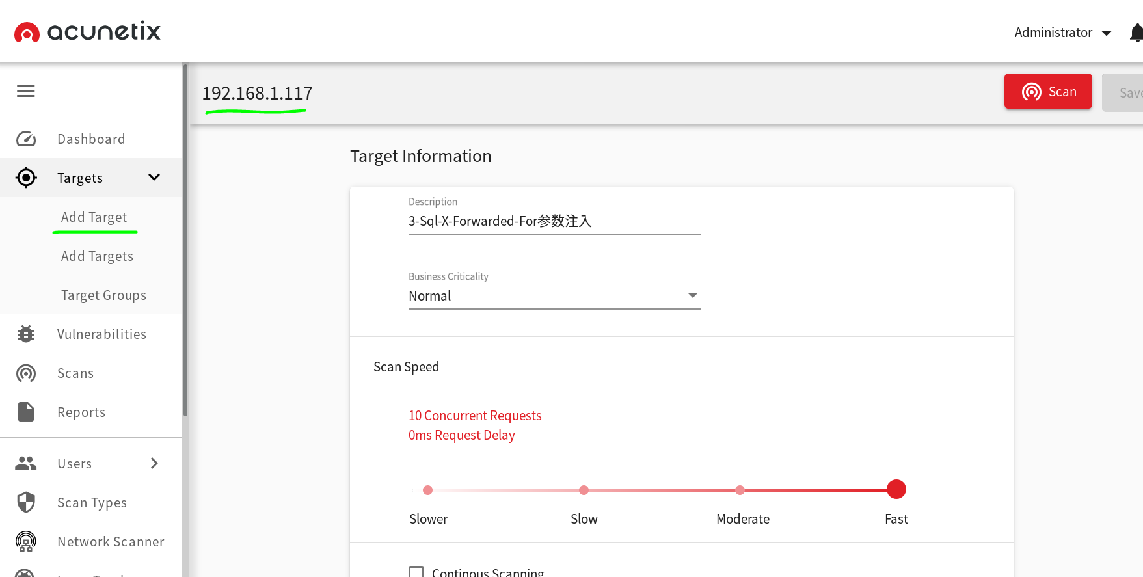The height and width of the screenshot is (577, 1143).
Task: Set scan speed slider to Slow
Action: click(x=584, y=490)
